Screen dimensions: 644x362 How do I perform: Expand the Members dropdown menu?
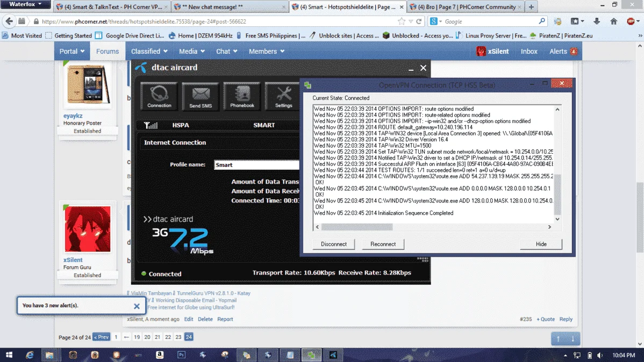point(267,52)
